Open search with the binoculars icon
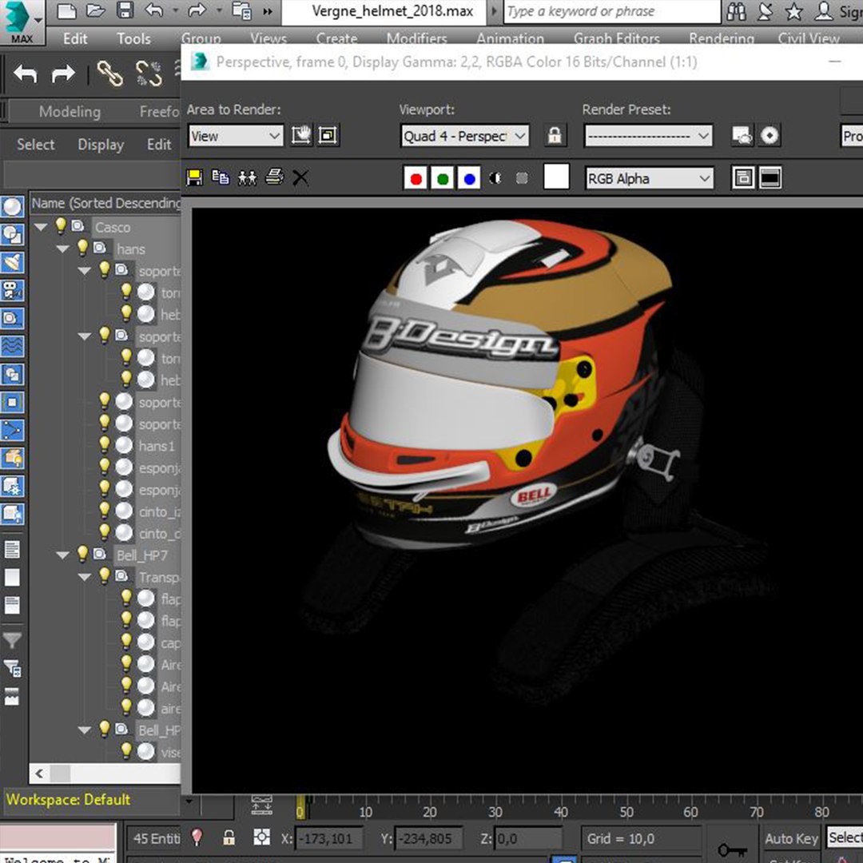The width and height of the screenshot is (863, 863). point(736,11)
